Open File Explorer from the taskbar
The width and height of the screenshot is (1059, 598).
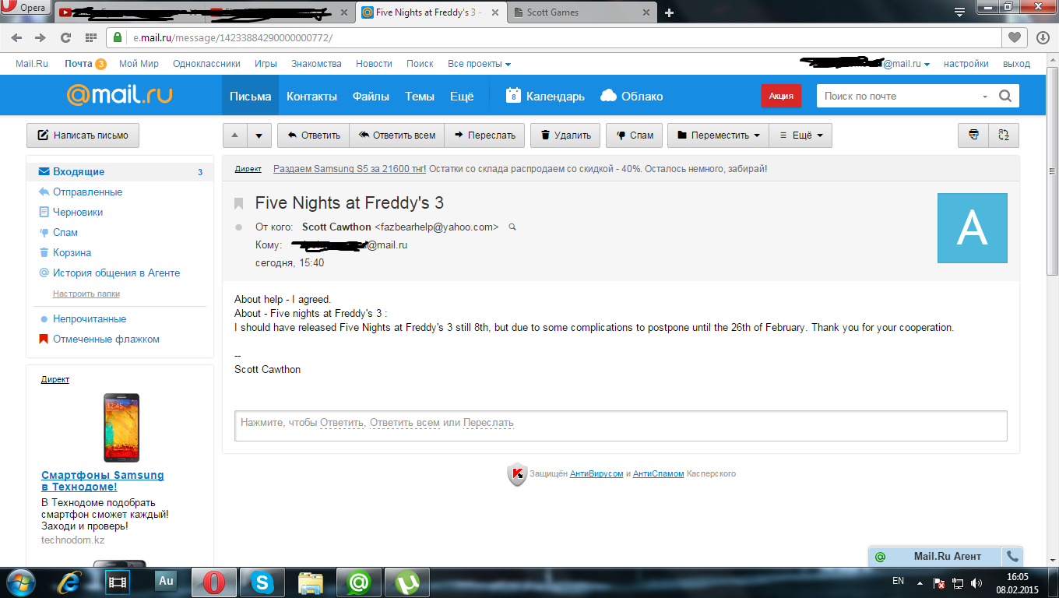coord(311,582)
